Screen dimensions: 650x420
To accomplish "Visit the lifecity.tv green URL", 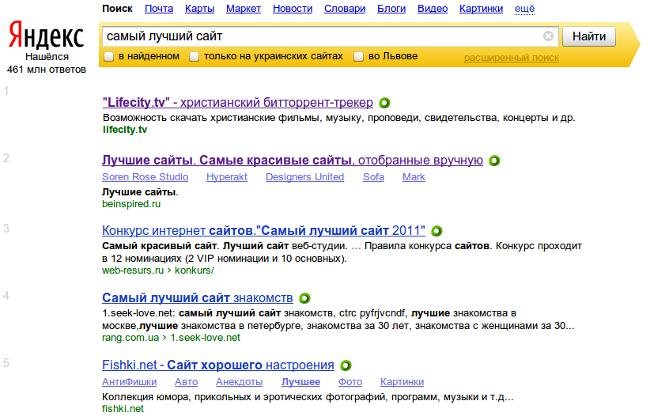I will click(x=125, y=130).
